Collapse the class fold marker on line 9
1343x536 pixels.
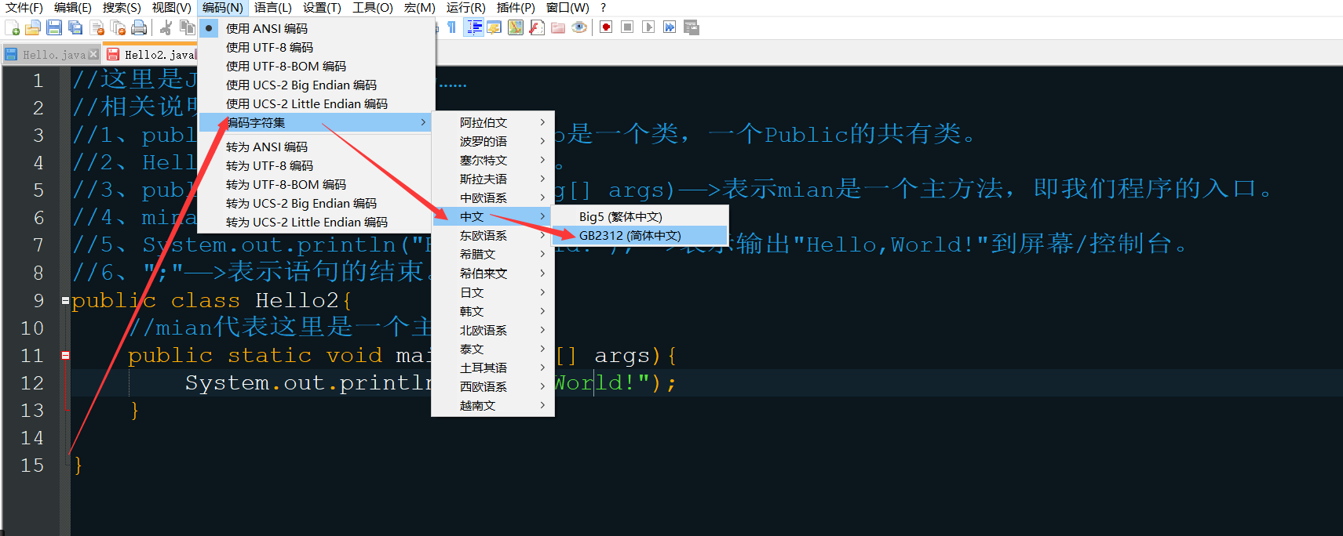click(65, 300)
